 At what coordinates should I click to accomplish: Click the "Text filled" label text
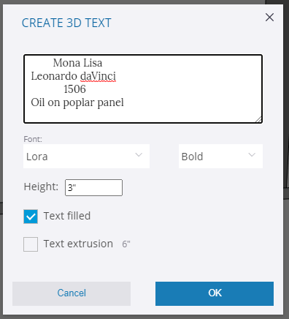[x=67, y=216]
